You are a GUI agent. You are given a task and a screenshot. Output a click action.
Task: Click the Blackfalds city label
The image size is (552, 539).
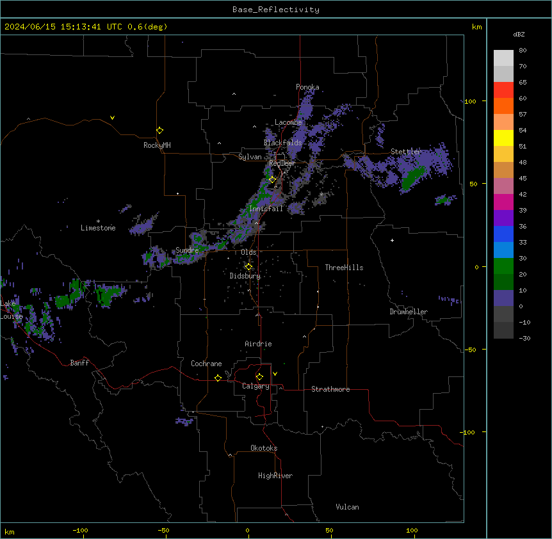[282, 143]
